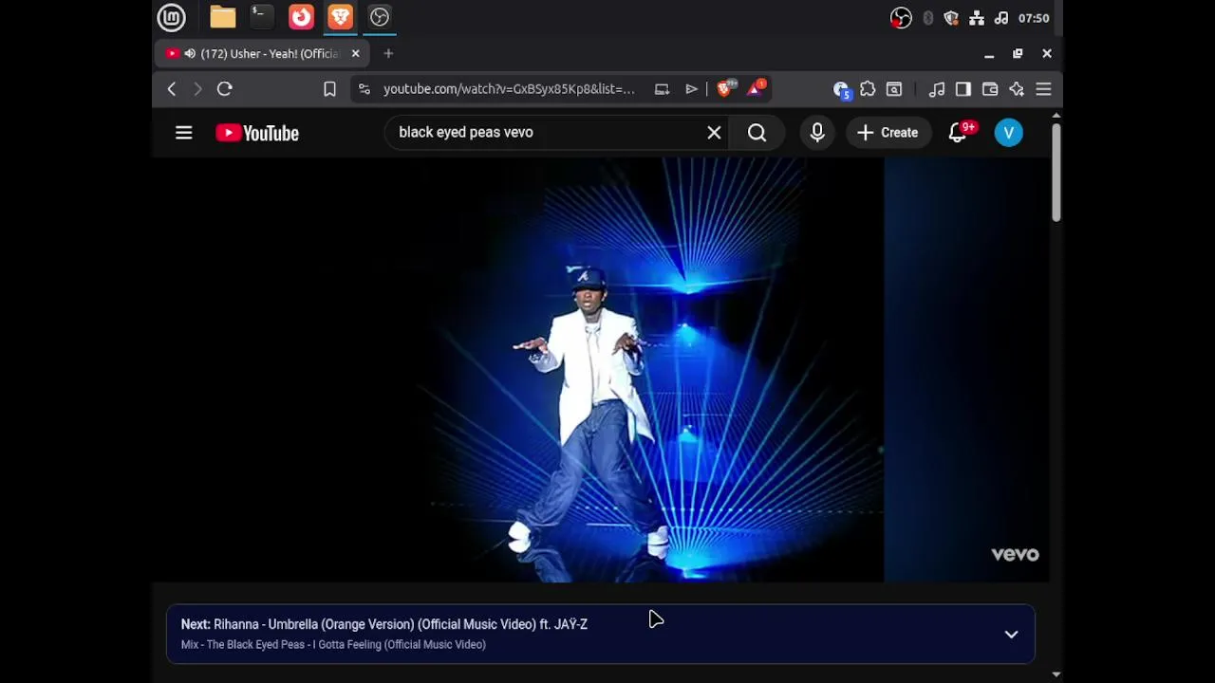Open the orange flame app in the taskbar
Screen dimensions: 1215x683
[301, 17]
